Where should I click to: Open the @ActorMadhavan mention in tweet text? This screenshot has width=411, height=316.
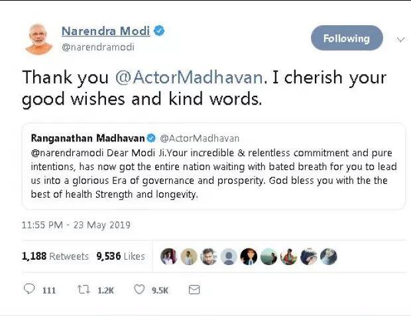190,77
